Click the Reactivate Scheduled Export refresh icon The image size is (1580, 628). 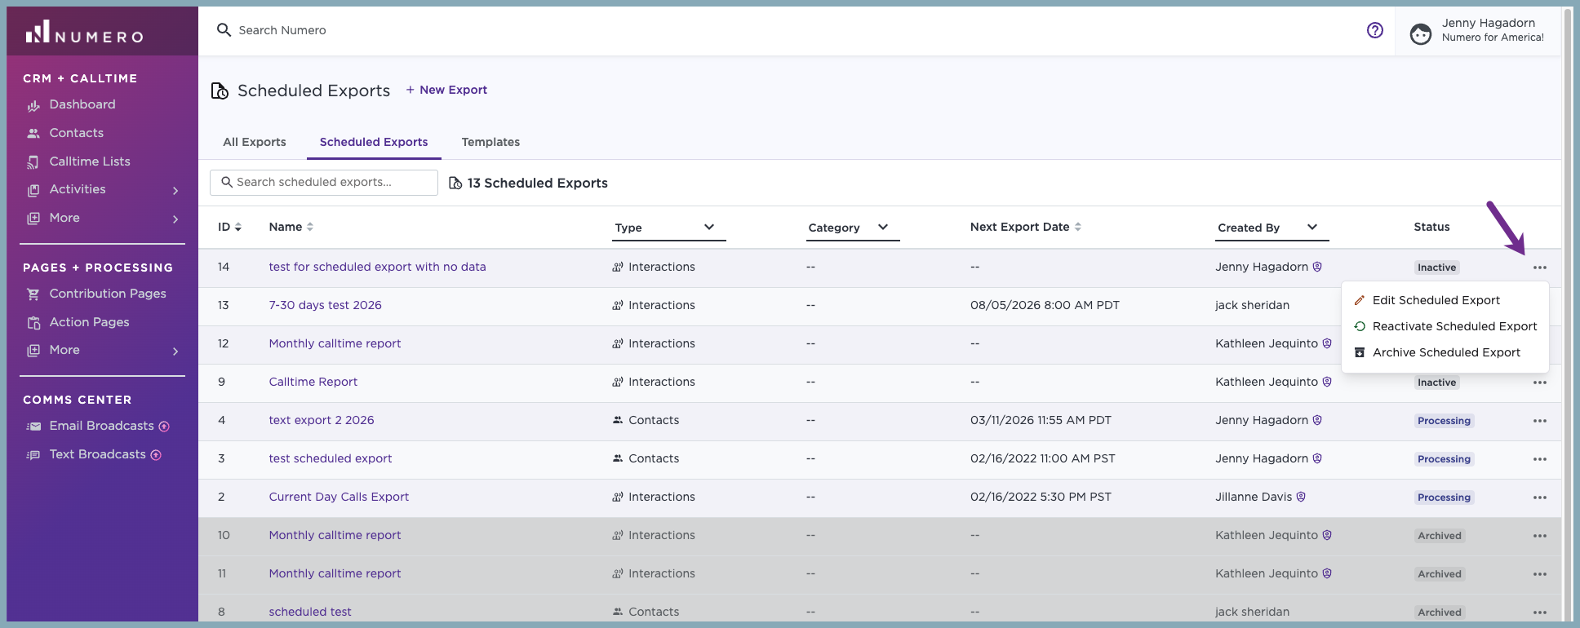click(1360, 327)
